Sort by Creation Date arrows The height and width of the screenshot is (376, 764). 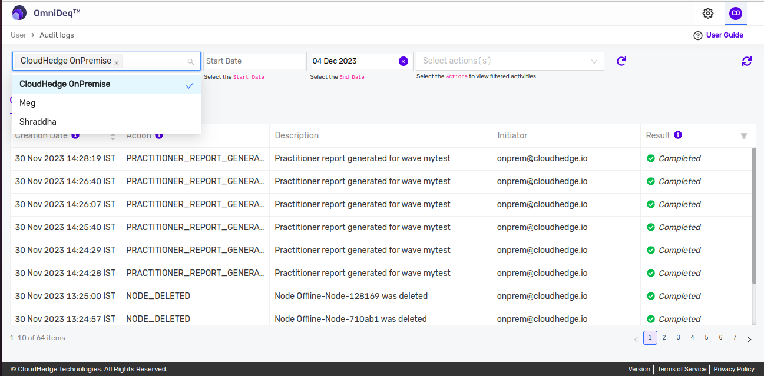pyautogui.click(x=113, y=136)
